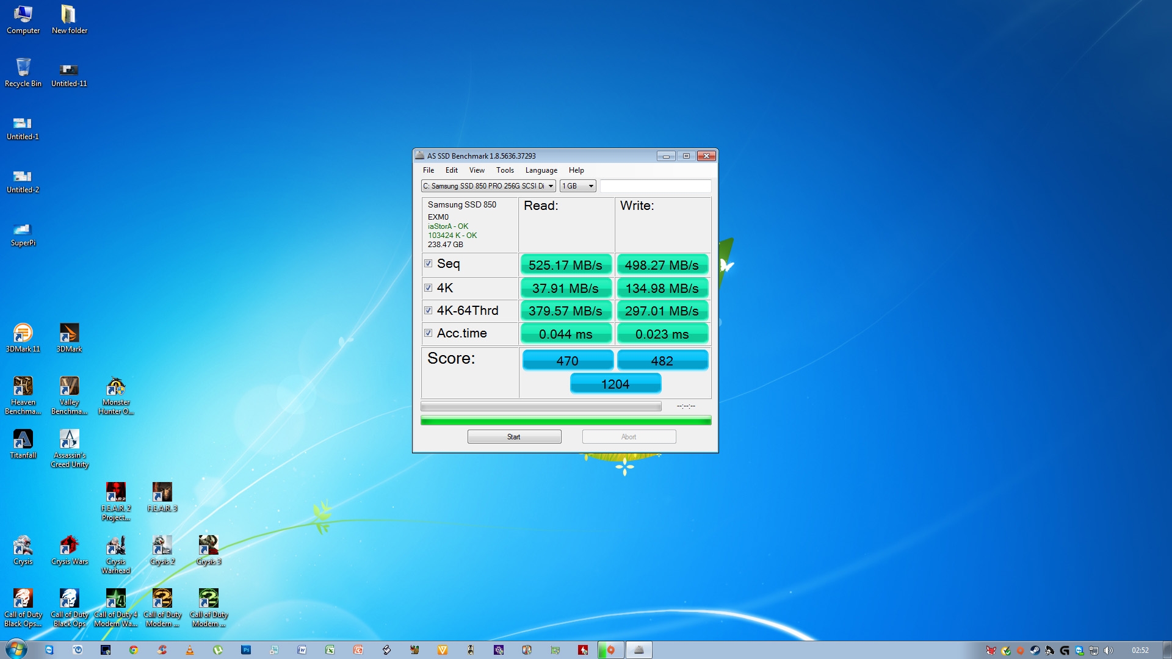Open the VLC media player taskbar icon
Image resolution: width=1172 pixels, height=659 pixels.
(x=190, y=650)
